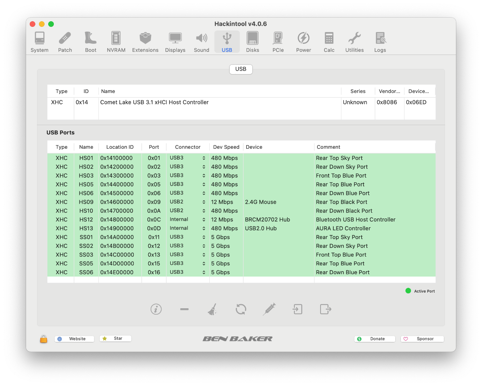
Task: Click the syringe inject icon
Action: click(269, 309)
